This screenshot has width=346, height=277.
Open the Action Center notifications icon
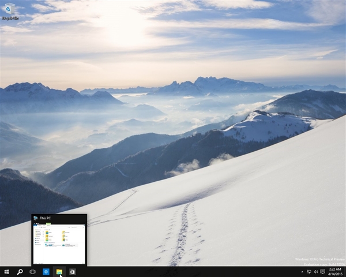(322, 271)
